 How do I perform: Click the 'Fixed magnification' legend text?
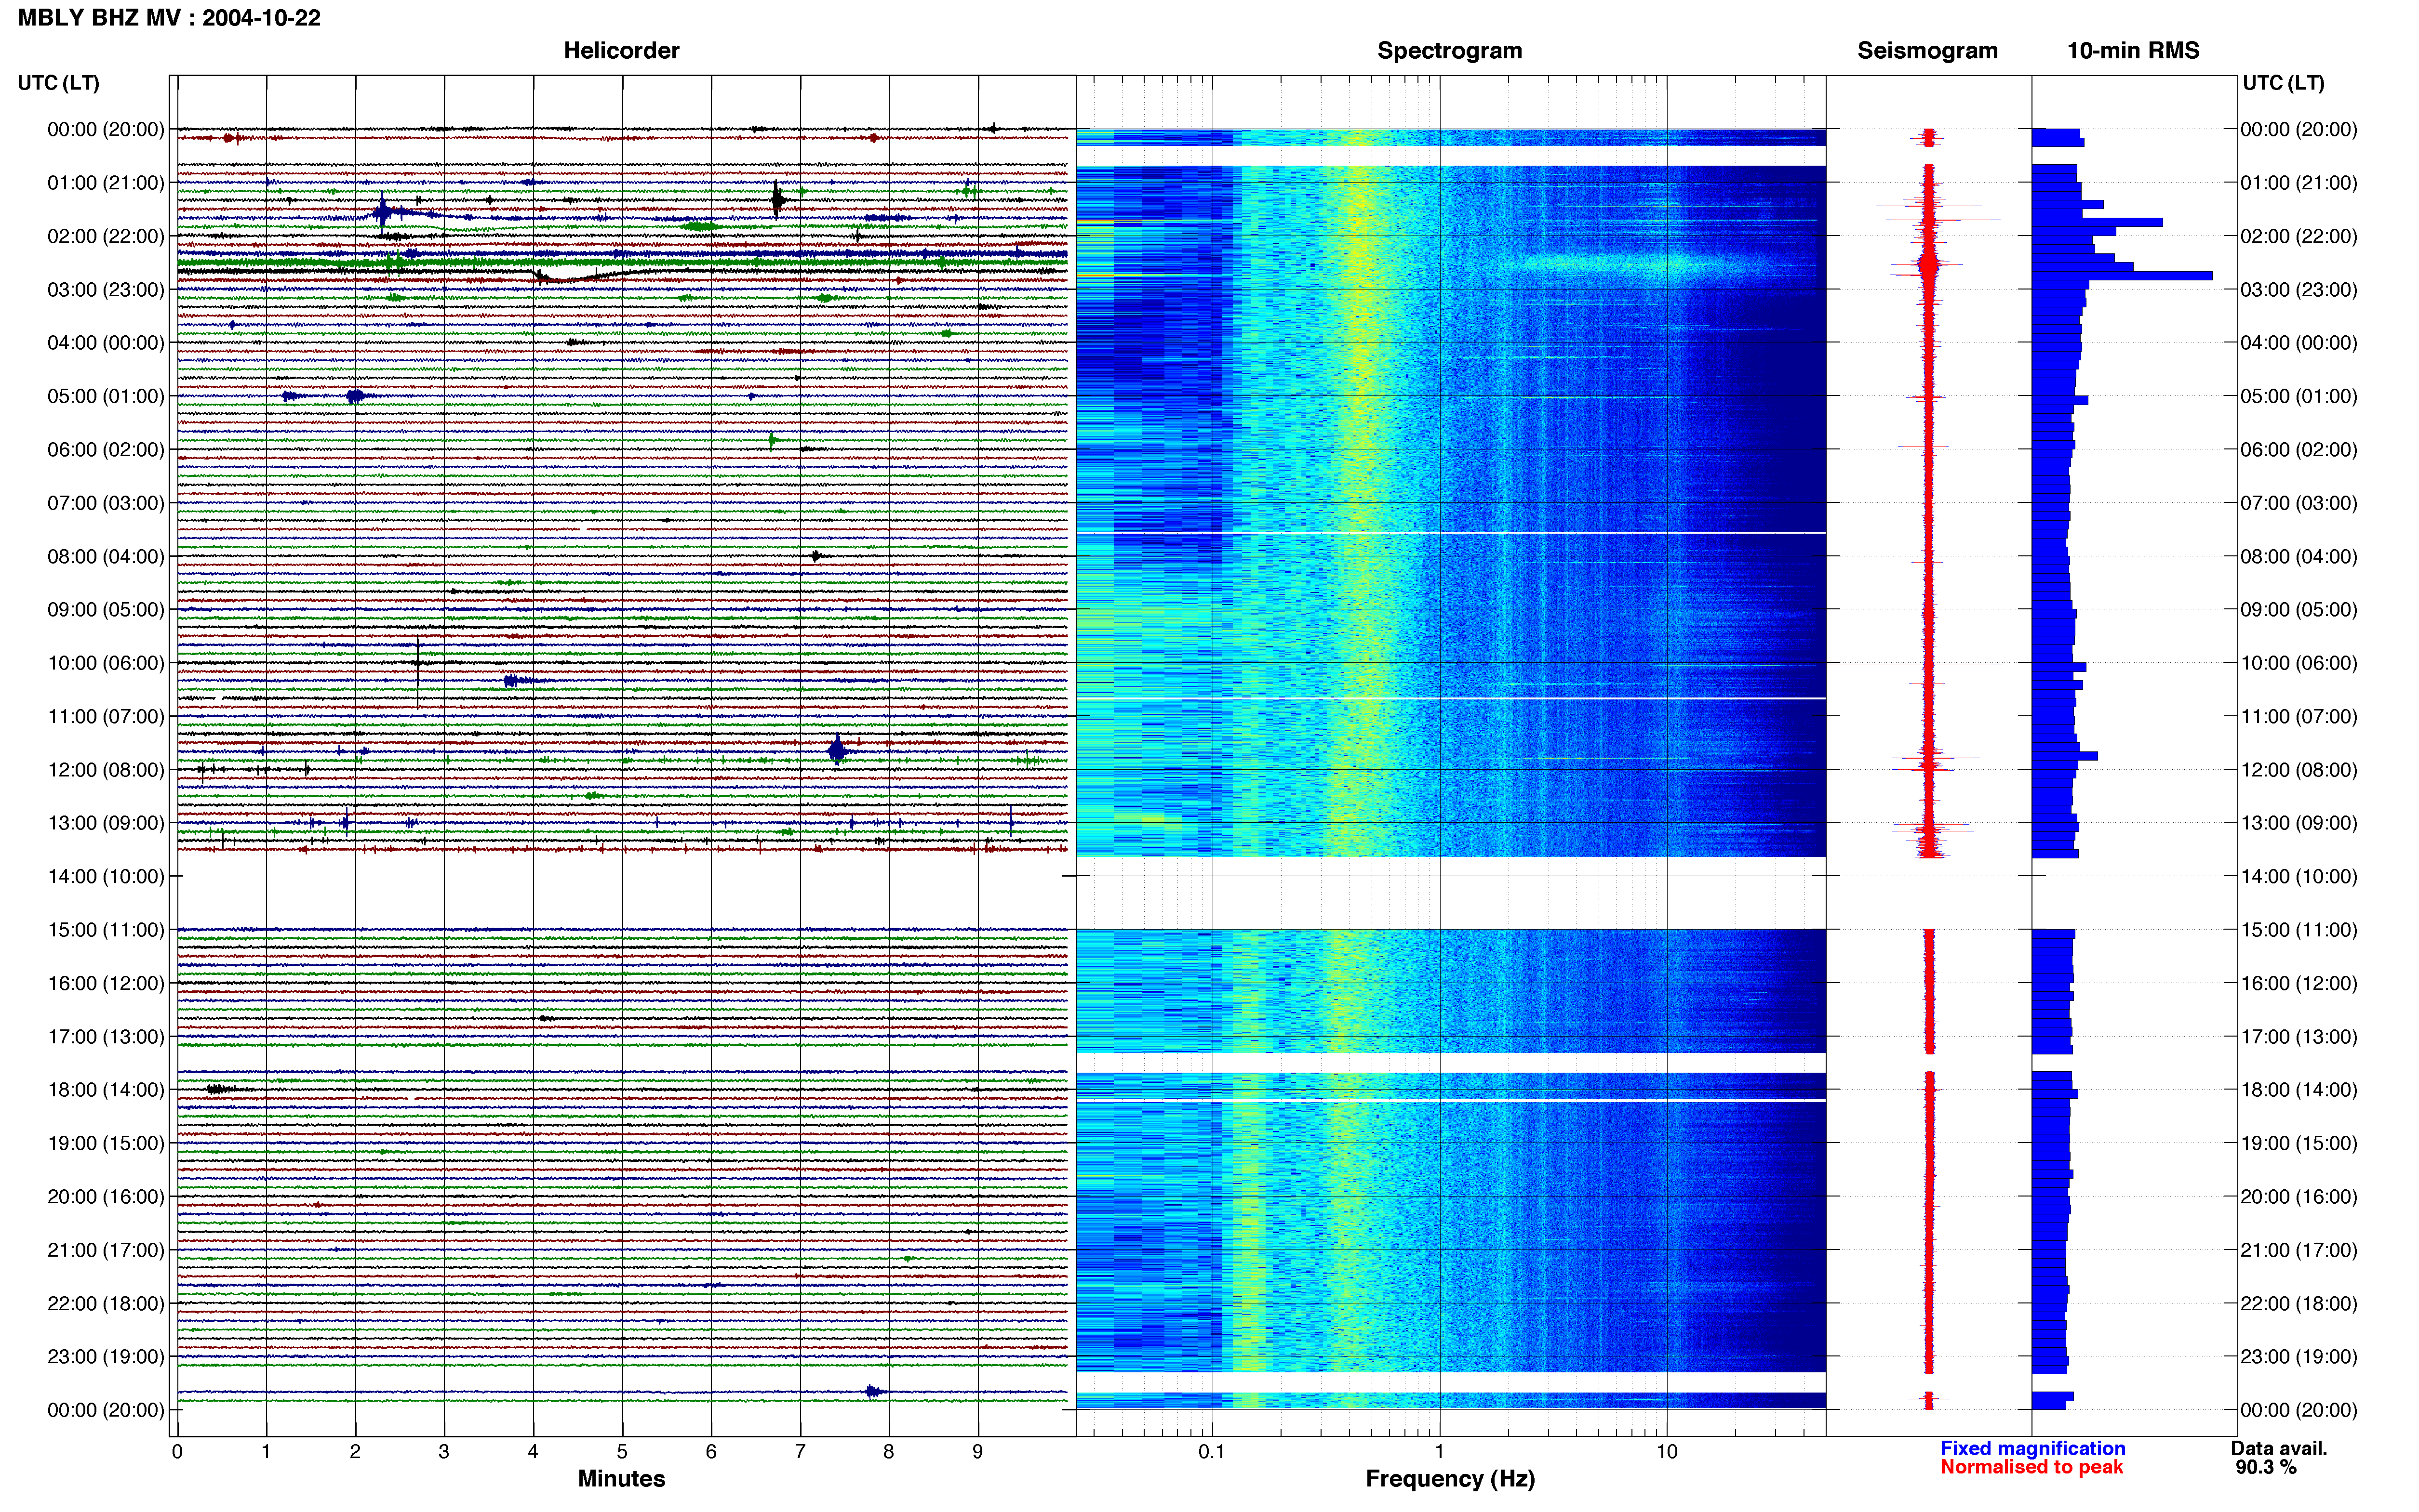(x=2032, y=1448)
